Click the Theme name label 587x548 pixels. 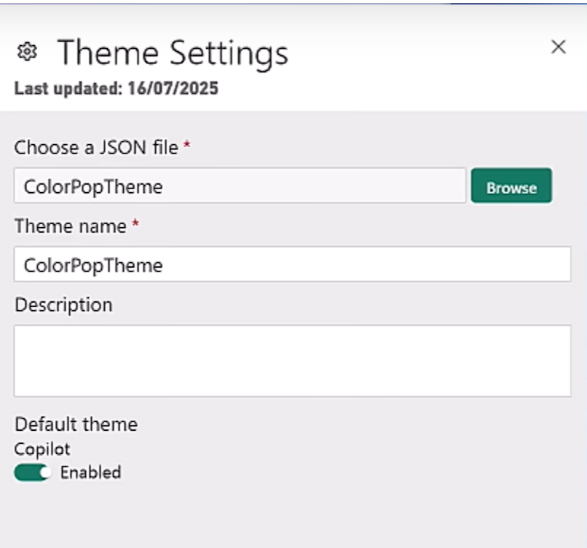click(71, 226)
